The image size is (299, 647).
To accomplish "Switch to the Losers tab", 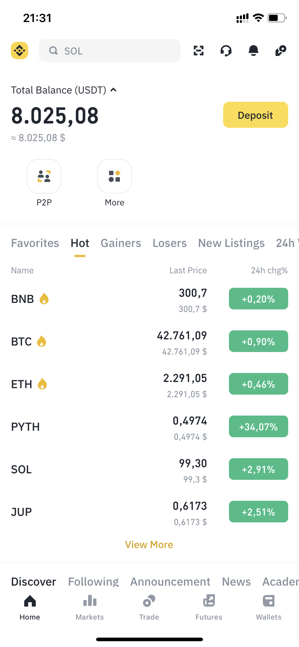I will [x=169, y=243].
